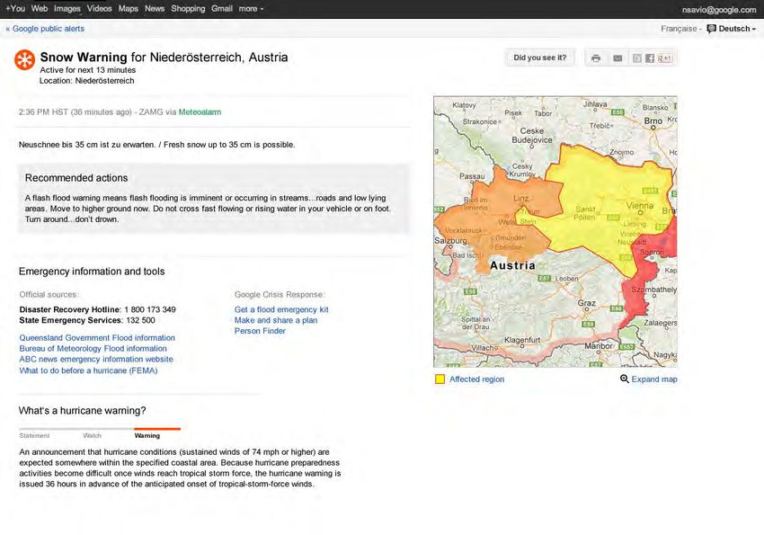Click the 'Snow Warning' heading text
Viewport: 764px width, 535px height.
(x=84, y=57)
